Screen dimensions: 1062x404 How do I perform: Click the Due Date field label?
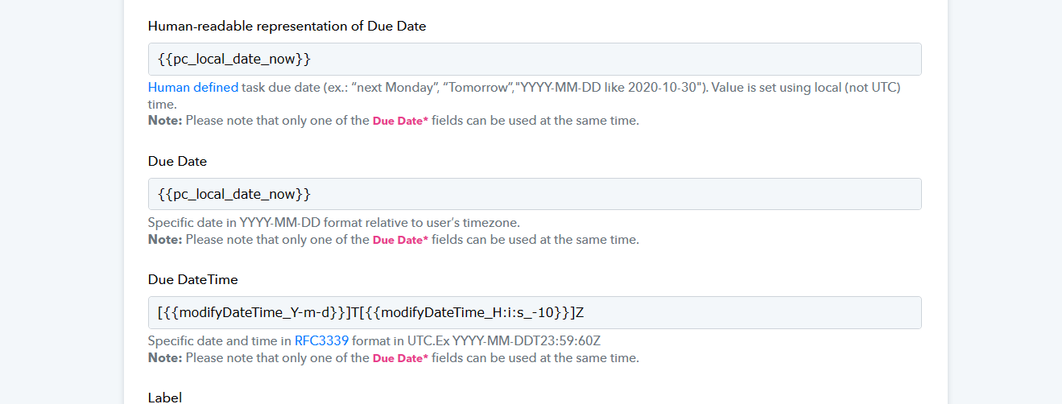[x=177, y=161]
